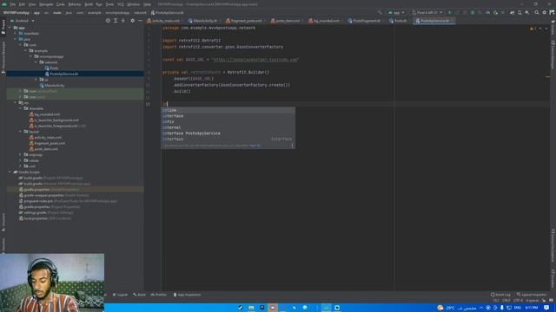Expand the ui package node
This screenshot has height=312, width=556.
pyautogui.click(x=36, y=80)
